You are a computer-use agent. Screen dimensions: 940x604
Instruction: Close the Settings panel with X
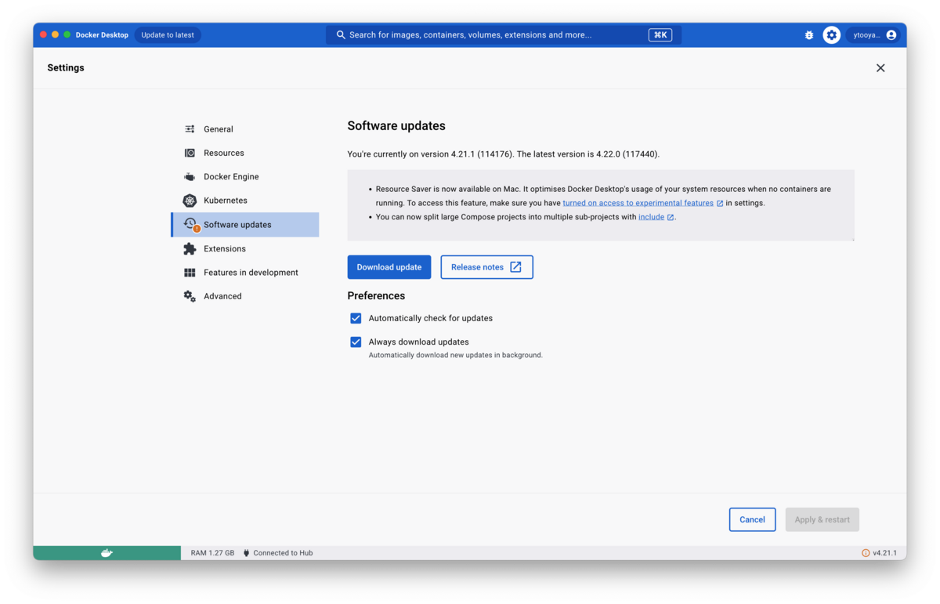point(880,68)
